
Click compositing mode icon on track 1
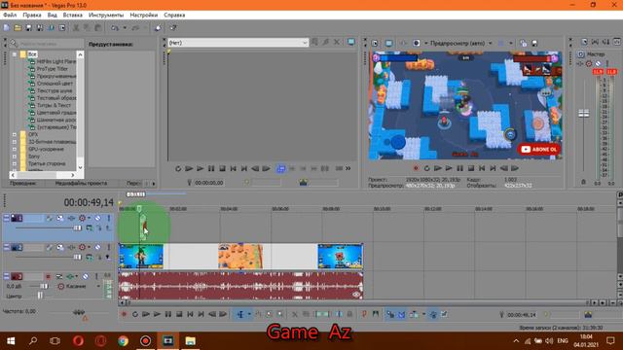[x=89, y=227]
